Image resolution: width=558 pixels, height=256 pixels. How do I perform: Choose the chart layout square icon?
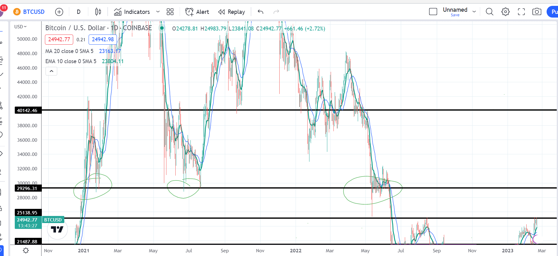click(433, 12)
